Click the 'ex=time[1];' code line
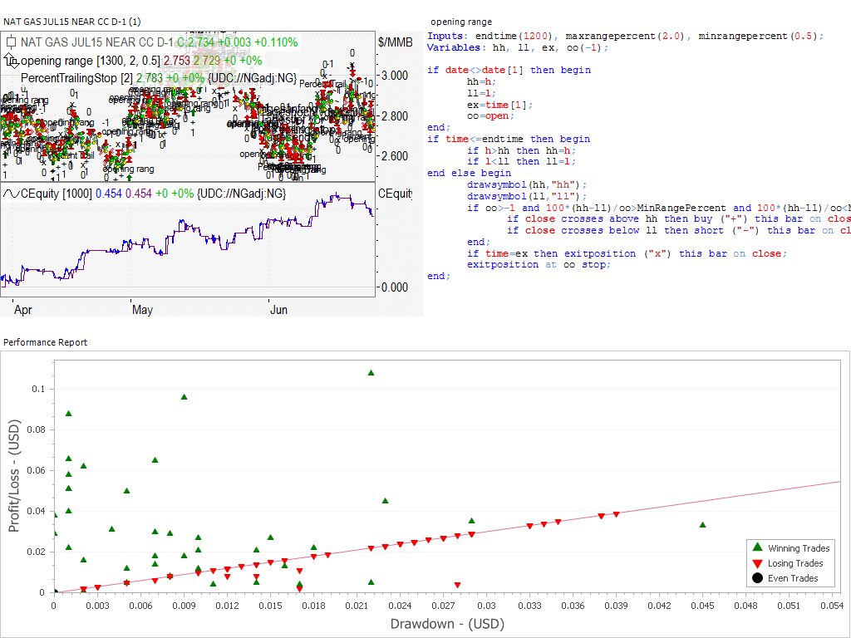851x638 pixels. pos(499,105)
